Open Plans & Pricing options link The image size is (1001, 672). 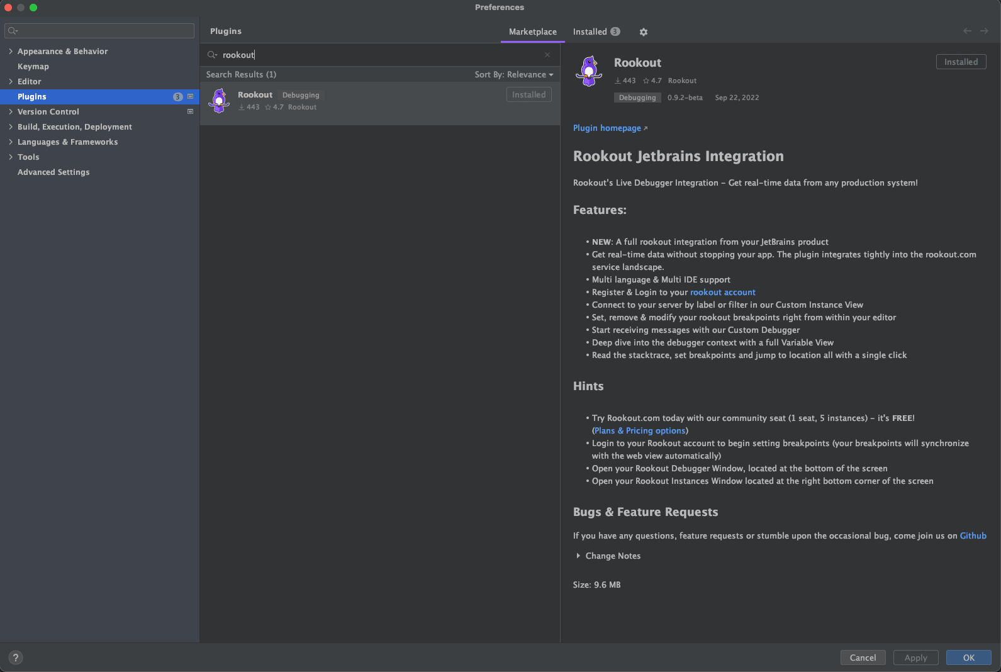(x=640, y=430)
